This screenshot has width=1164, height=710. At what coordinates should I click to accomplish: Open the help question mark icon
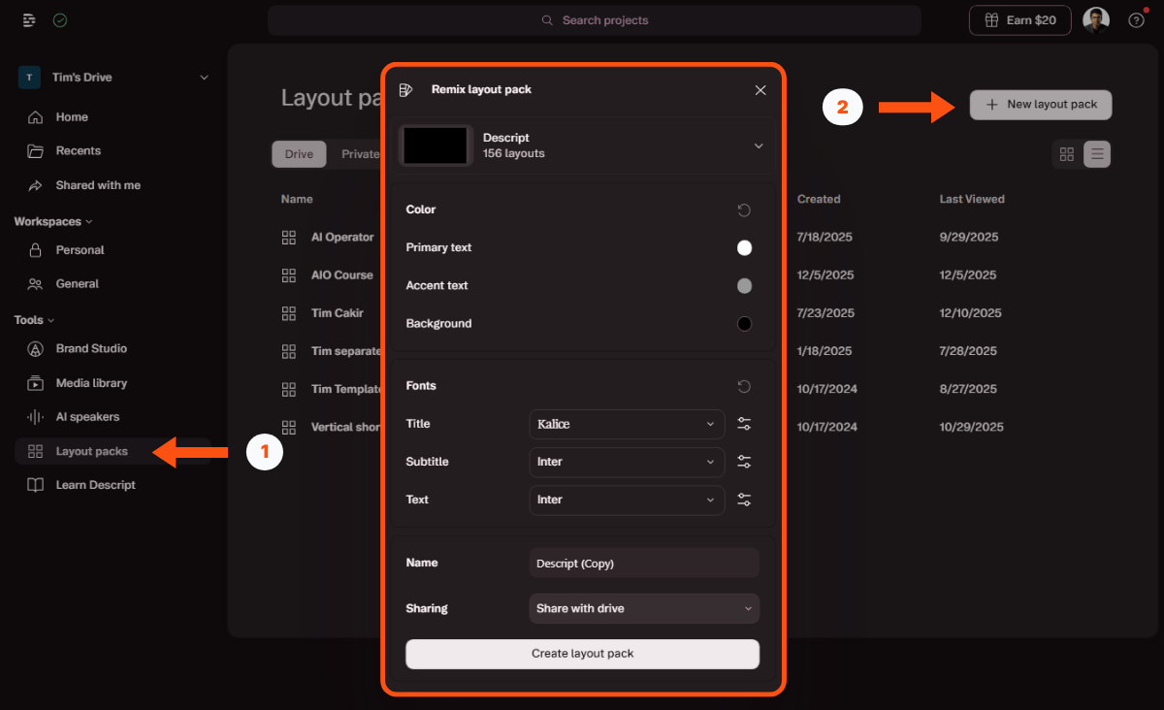click(1136, 20)
